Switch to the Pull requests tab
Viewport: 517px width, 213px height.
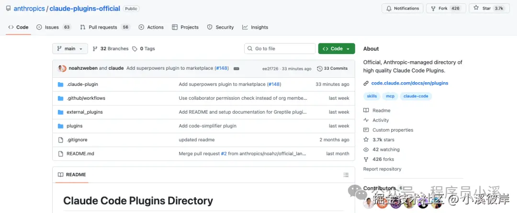click(105, 27)
